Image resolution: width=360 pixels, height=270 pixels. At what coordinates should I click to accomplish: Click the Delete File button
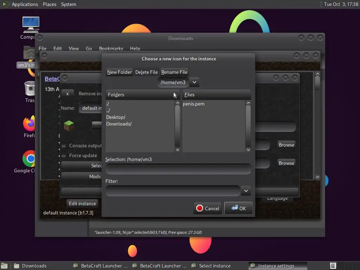[147, 72]
